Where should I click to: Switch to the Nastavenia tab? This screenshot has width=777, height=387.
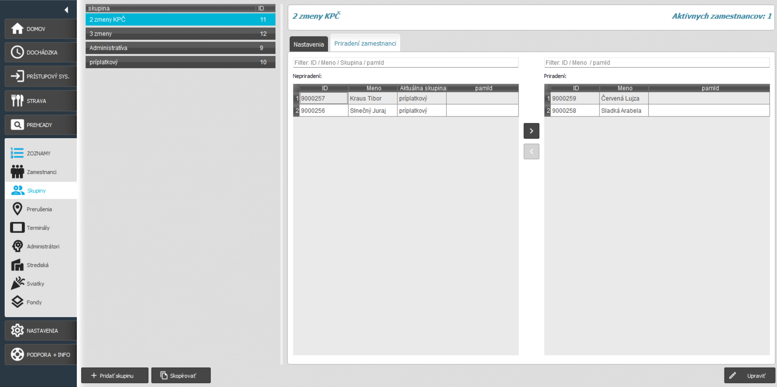point(308,44)
